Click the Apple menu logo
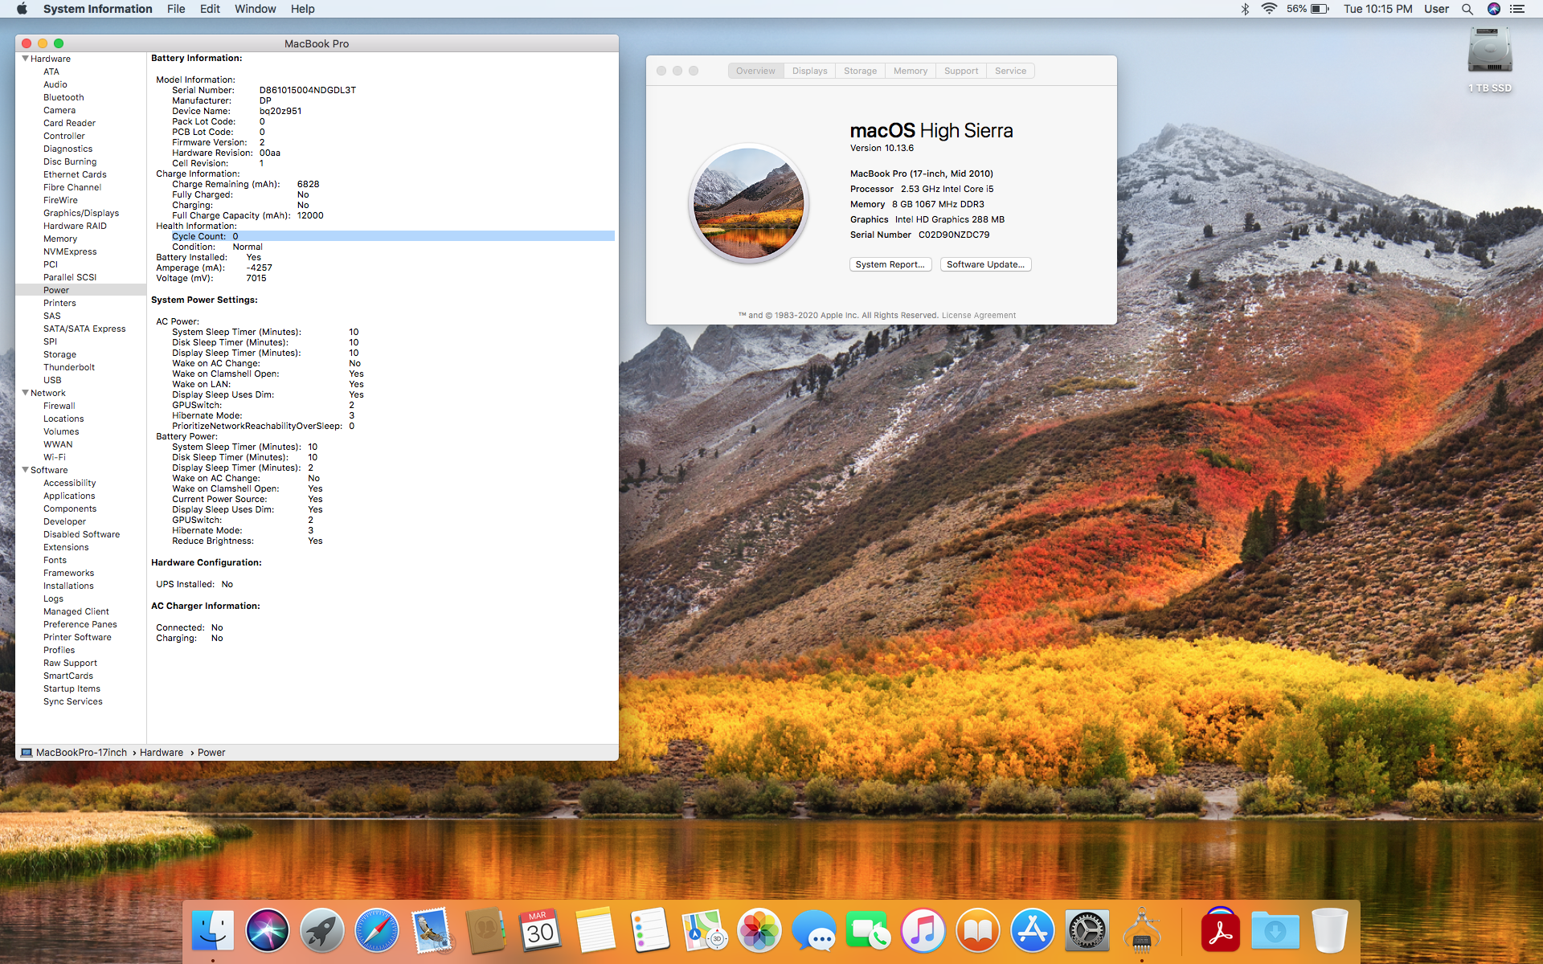Screen dimensions: 1543x964 point(22,9)
